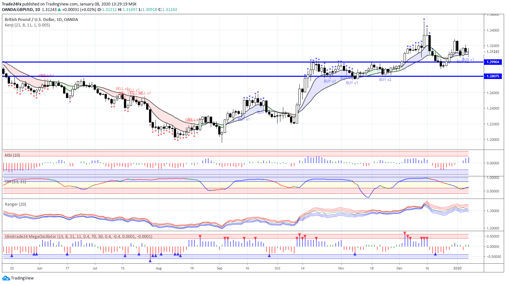Click the 1.29904 blue price label
506x284 pixels.
[493, 62]
